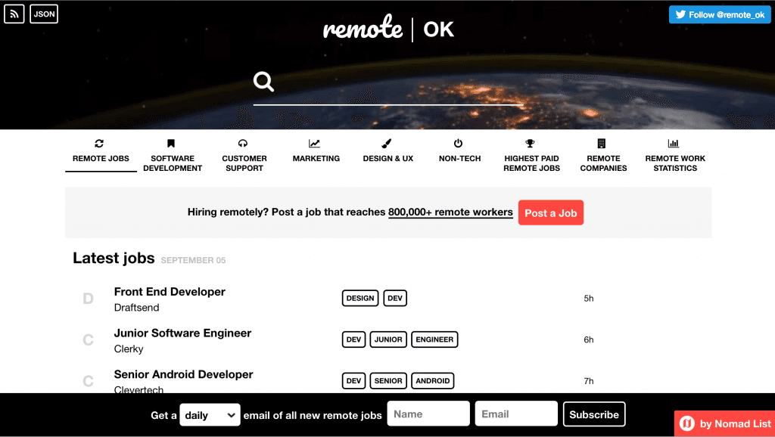Click the DEV tag on Junior Software Engineer
The height and width of the screenshot is (437, 775).
point(353,339)
